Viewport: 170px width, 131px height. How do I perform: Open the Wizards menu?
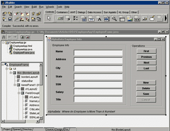50,7
